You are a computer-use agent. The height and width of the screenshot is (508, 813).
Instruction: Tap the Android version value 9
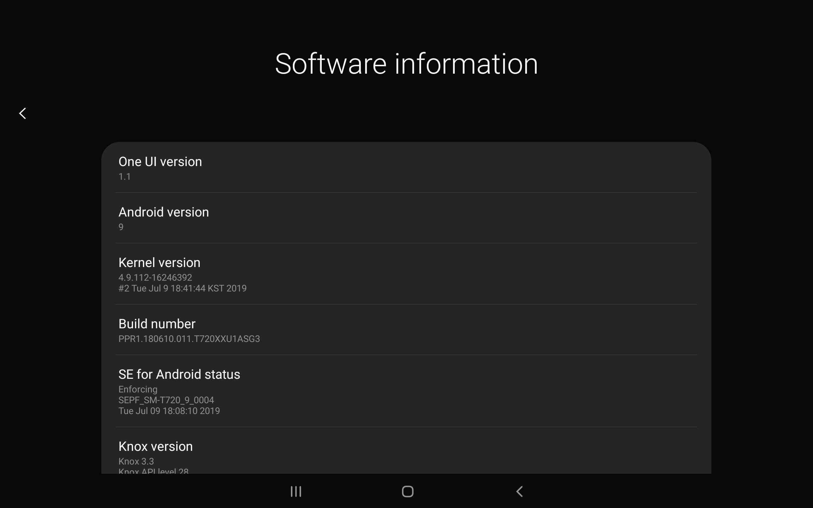(121, 227)
